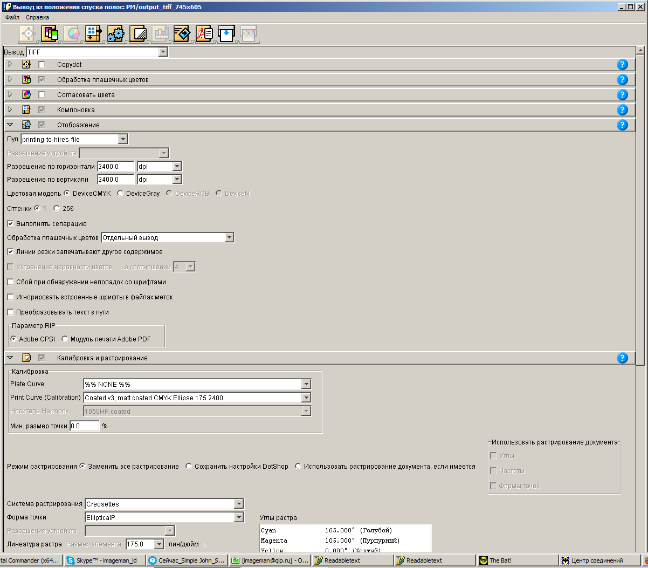This screenshot has width=648, height=568.
Task: Click icon beside Компоновка section
Action: click(26, 110)
